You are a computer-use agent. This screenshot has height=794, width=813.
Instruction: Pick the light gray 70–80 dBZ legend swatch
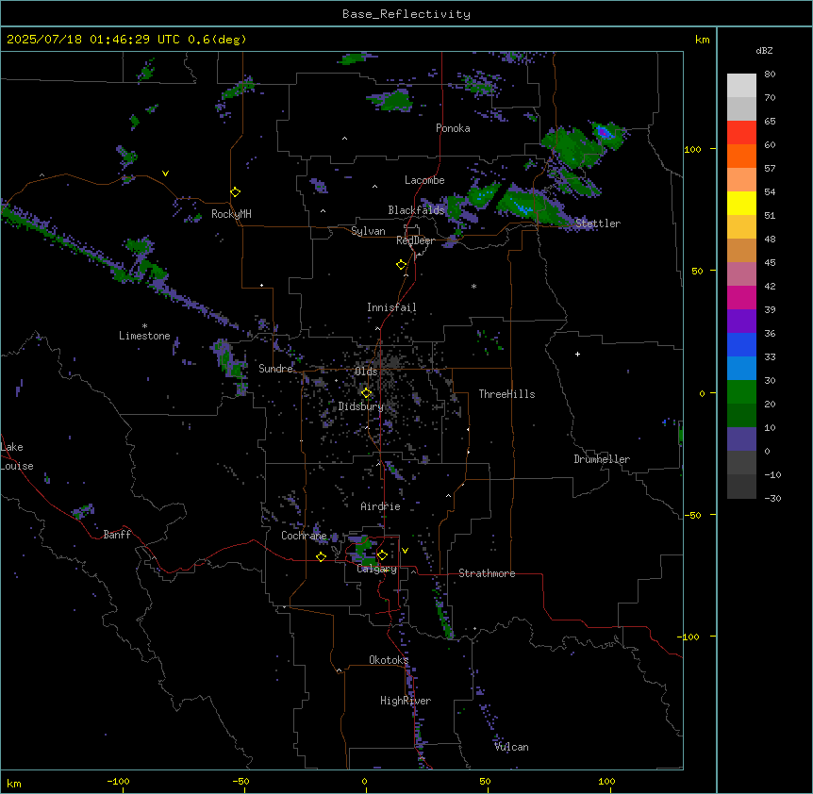741,86
